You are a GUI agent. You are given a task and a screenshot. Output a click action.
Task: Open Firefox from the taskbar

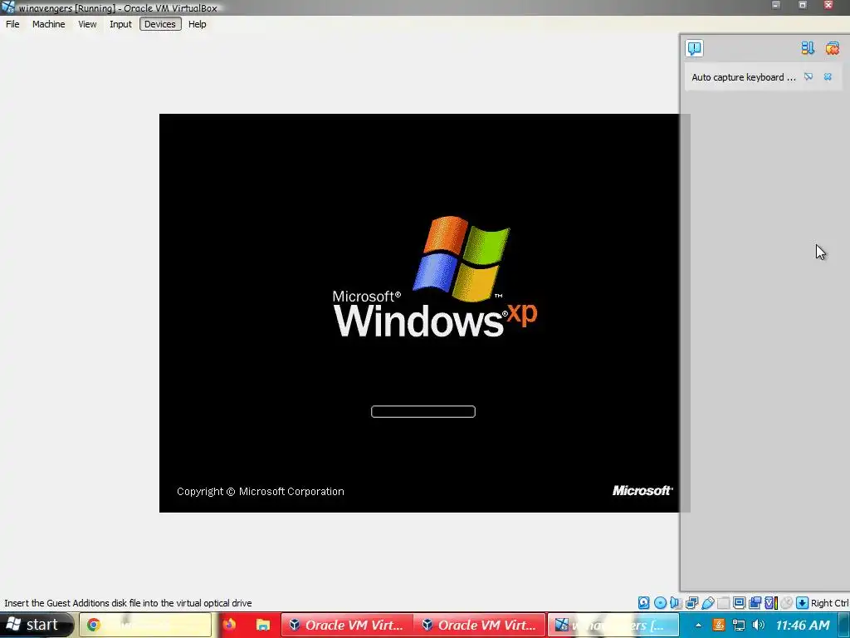[x=229, y=625]
